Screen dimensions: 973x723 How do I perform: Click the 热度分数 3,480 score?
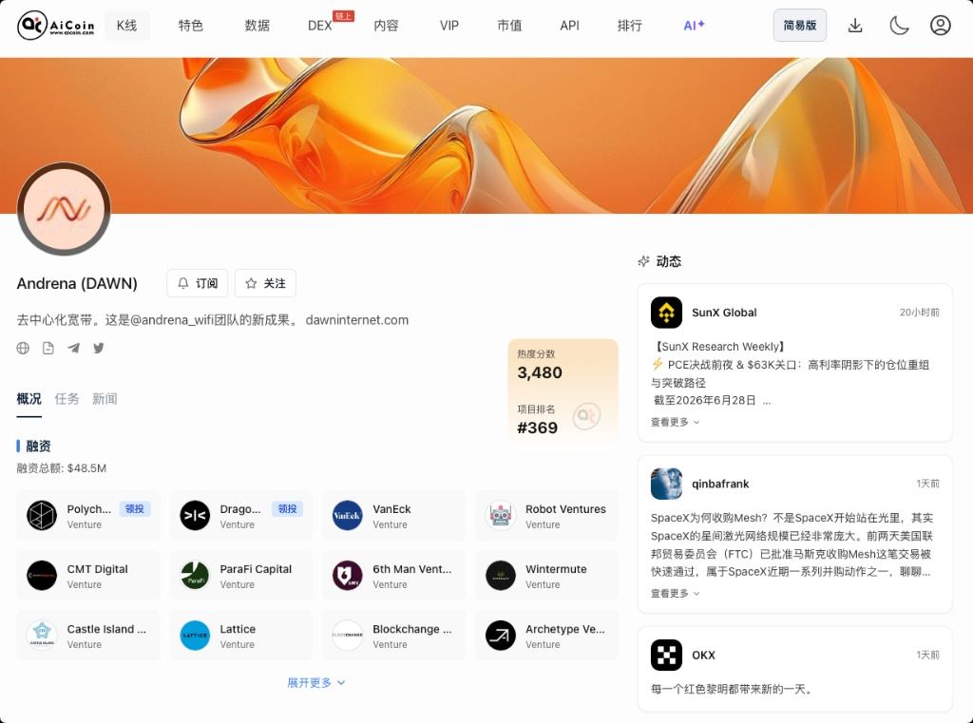pyautogui.click(x=540, y=373)
